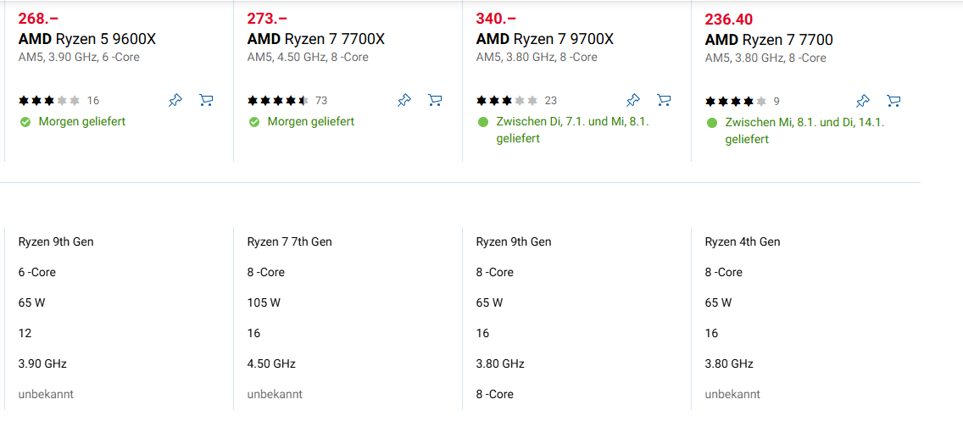This screenshot has height=427, width=963.
Task: Add AMD Ryzen 7 7700 to cart
Action: (x=893, y=102)
